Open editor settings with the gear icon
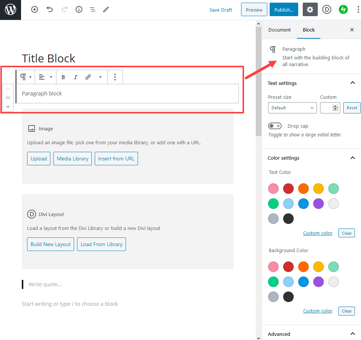 (x=310, y=9)
